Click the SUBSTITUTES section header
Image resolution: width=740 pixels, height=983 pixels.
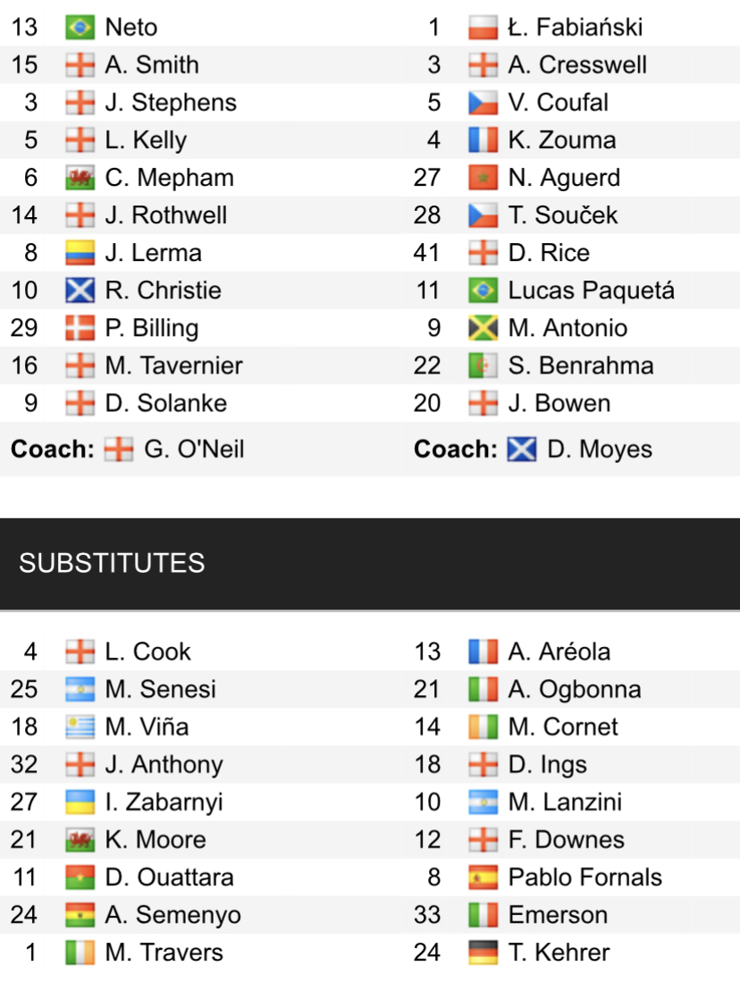(x=112, y=563)
